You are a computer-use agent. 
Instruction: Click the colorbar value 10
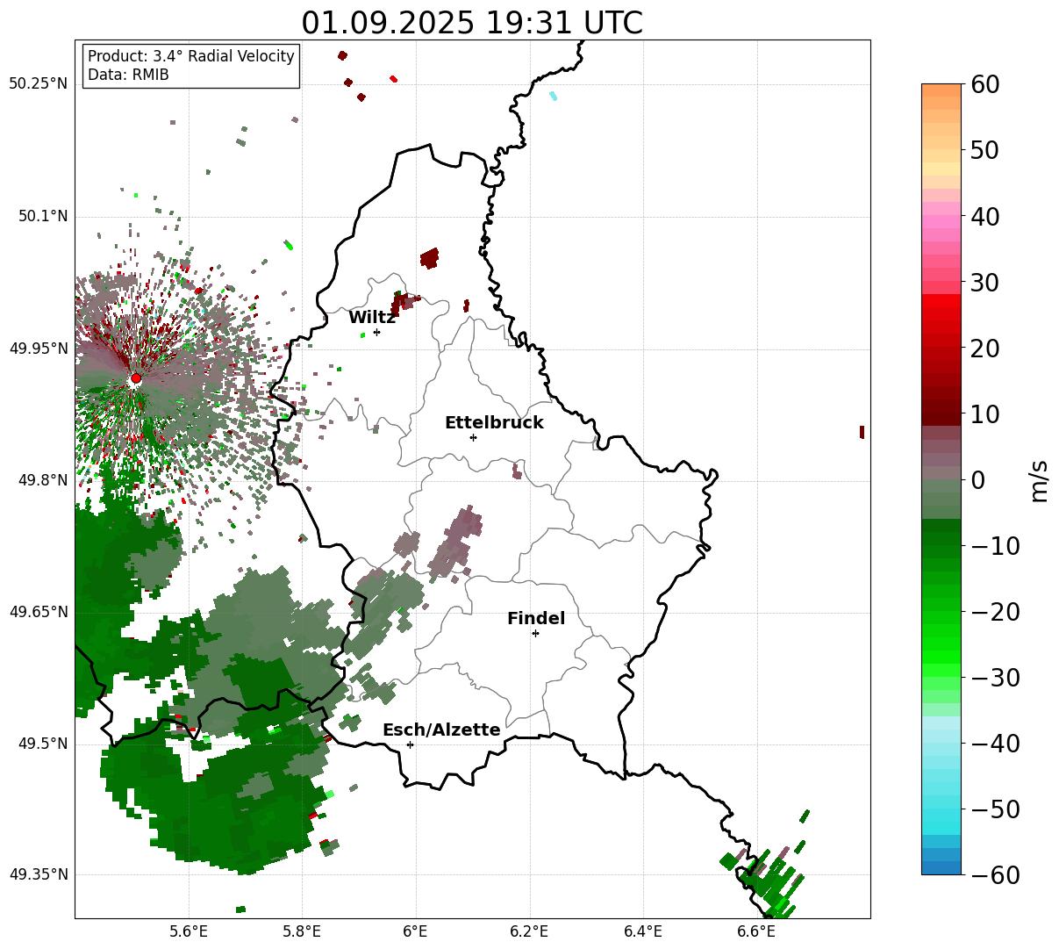pyautogui.click(x=984, y=414)
